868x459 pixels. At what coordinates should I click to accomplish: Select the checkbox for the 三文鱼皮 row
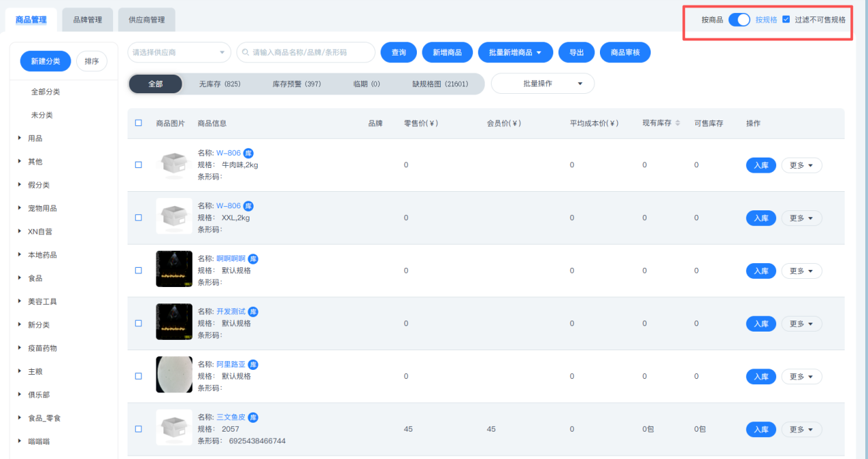(x=138, y=429)
